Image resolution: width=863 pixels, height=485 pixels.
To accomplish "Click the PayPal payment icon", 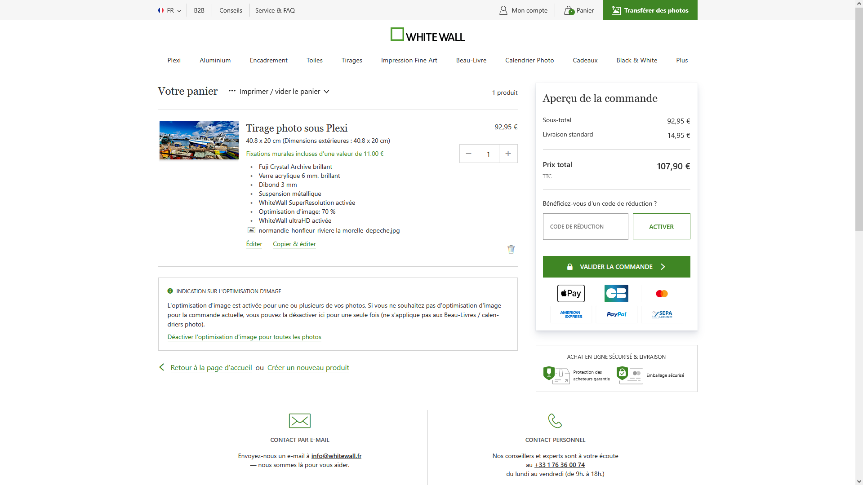I will 616,314.
